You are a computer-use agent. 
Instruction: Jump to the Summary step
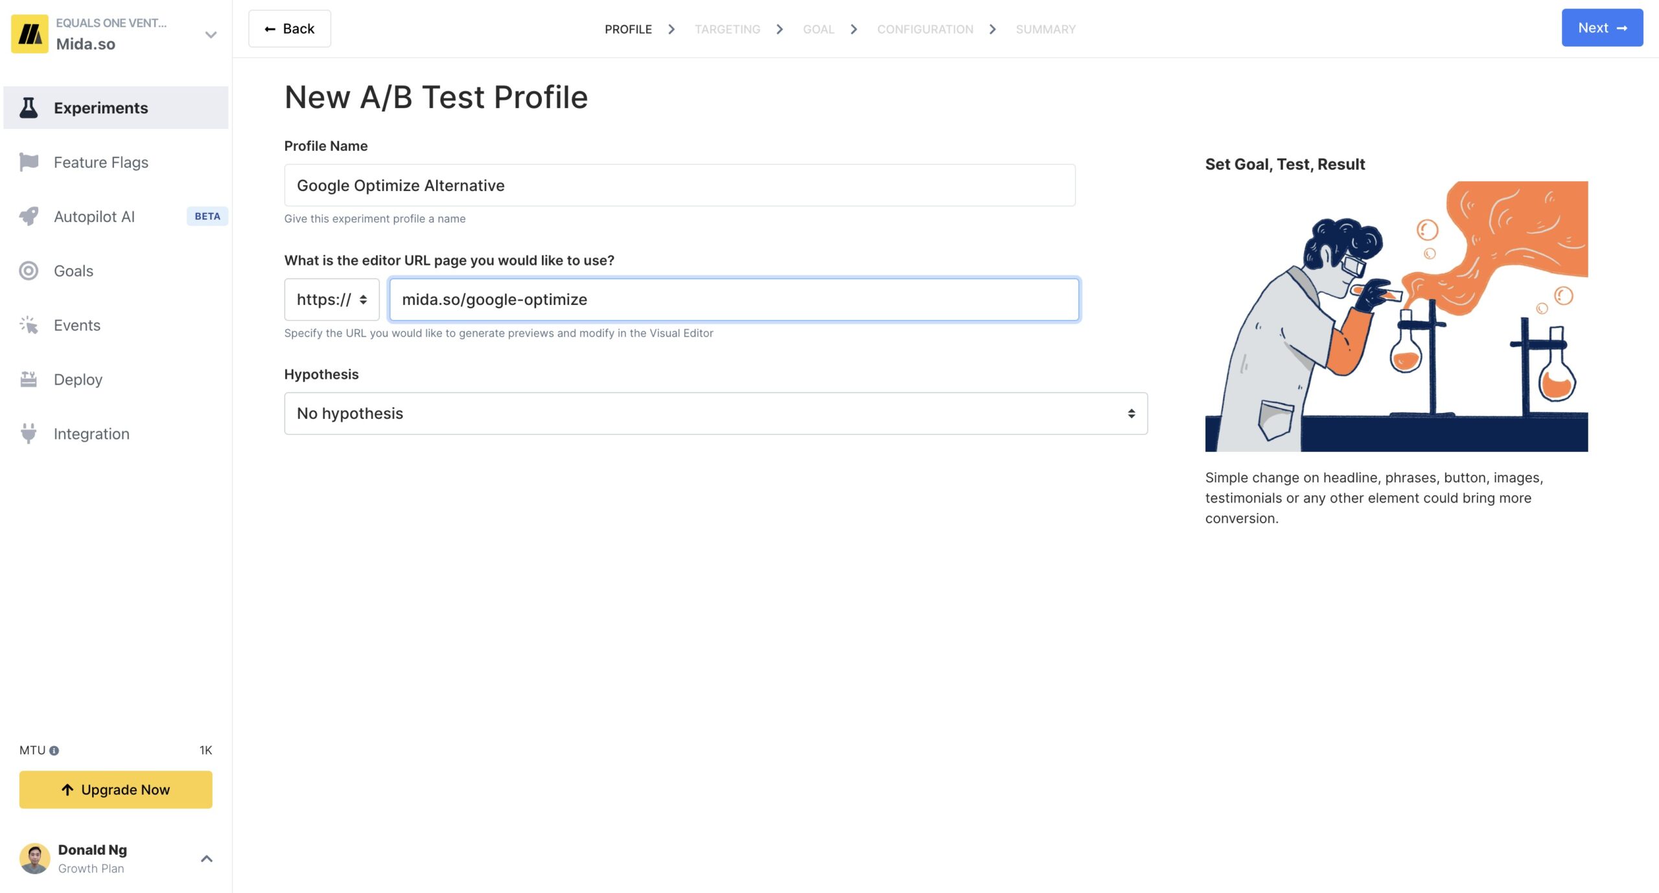click(x=1045, y=29)
